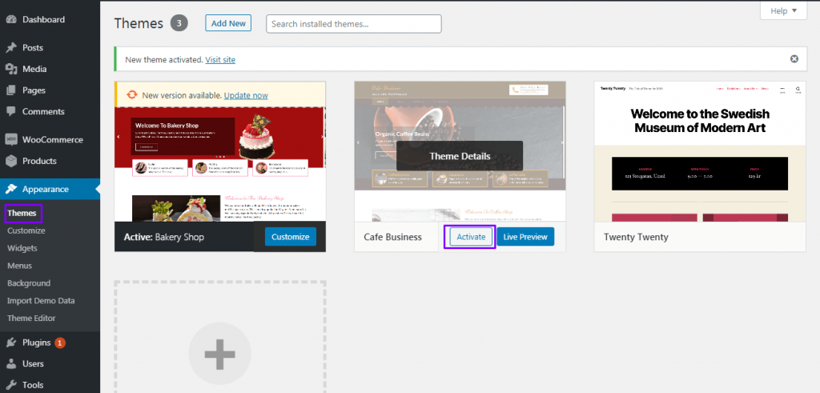
Task: Click the Themes page heading
Action: (x=139, y=23)
